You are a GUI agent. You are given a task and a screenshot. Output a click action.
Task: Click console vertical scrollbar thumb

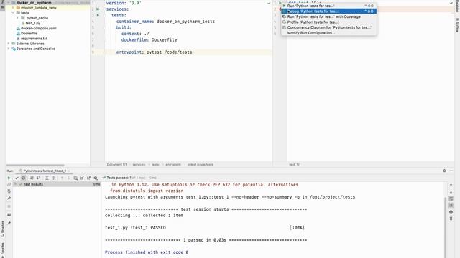(446, 228)
